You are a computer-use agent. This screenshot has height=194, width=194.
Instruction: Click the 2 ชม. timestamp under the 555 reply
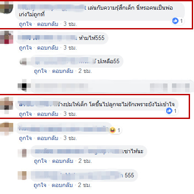[x=85, y=185]
